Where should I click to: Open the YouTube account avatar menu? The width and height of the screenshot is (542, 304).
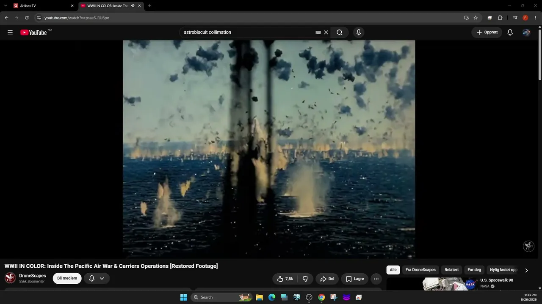pyautogui.click(x=526, y=33)
